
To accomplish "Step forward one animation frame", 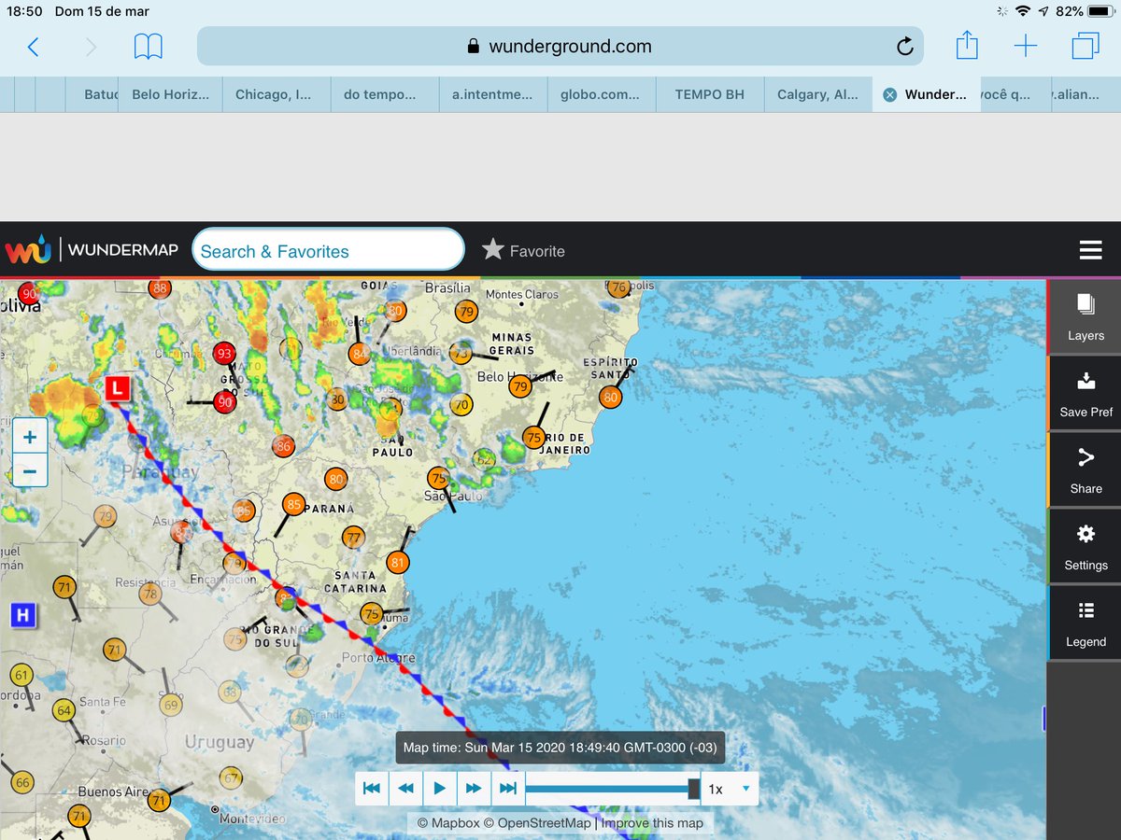I will [474, 789].
